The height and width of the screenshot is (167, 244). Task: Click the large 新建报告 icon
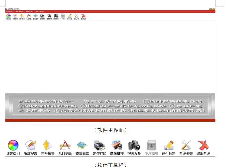pos(30,145)
